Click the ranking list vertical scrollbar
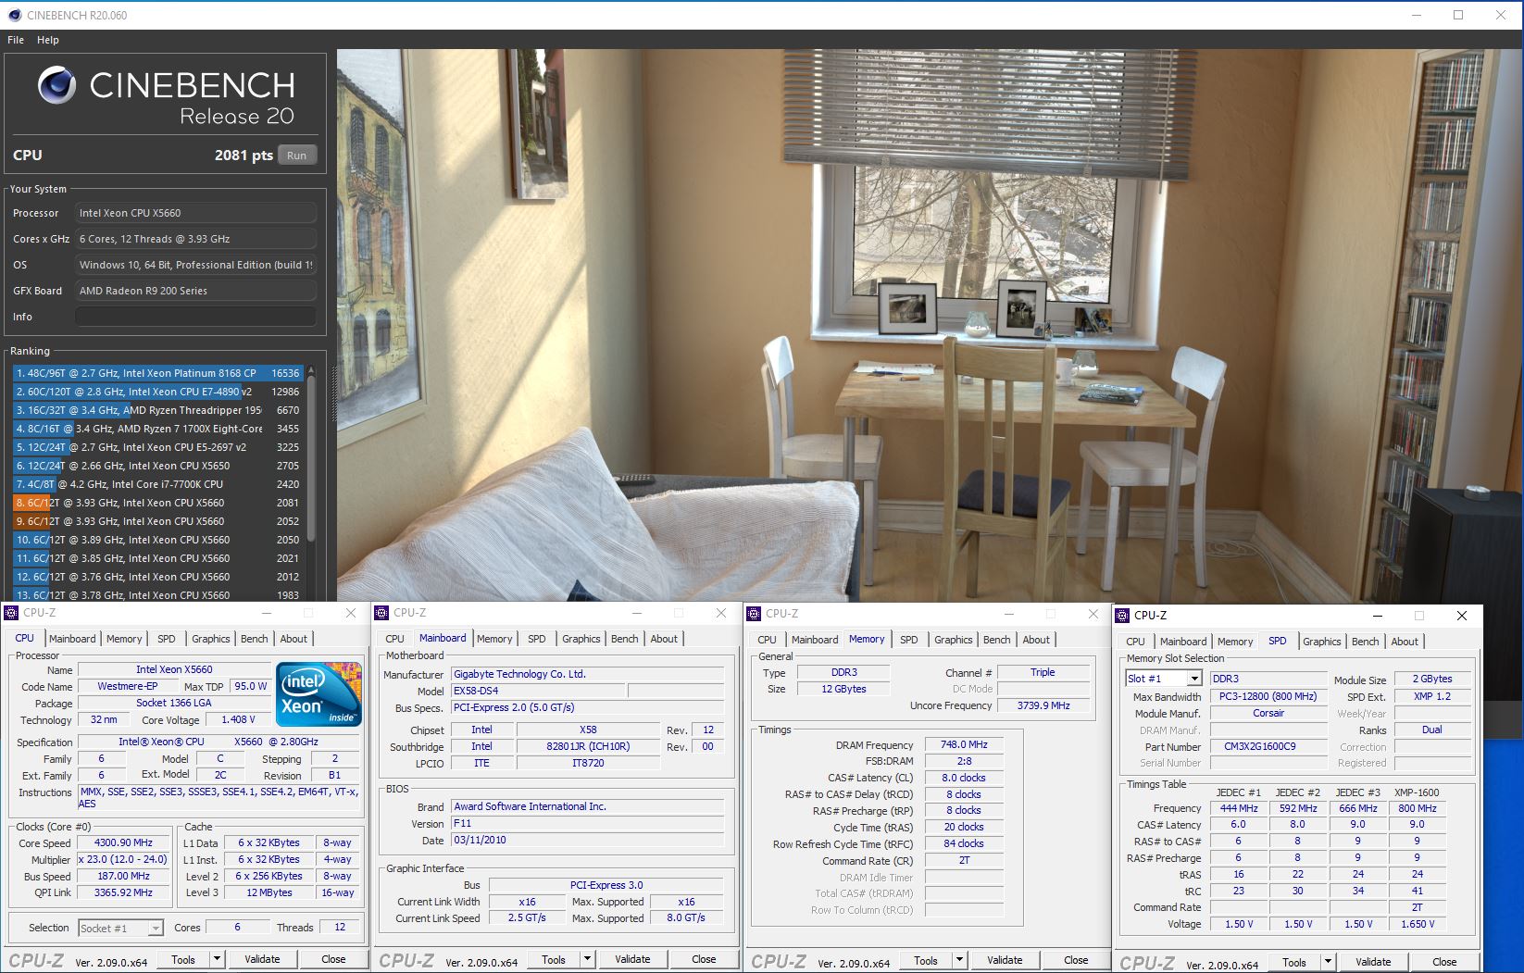The image size is (1524, 973). point(311,458)
